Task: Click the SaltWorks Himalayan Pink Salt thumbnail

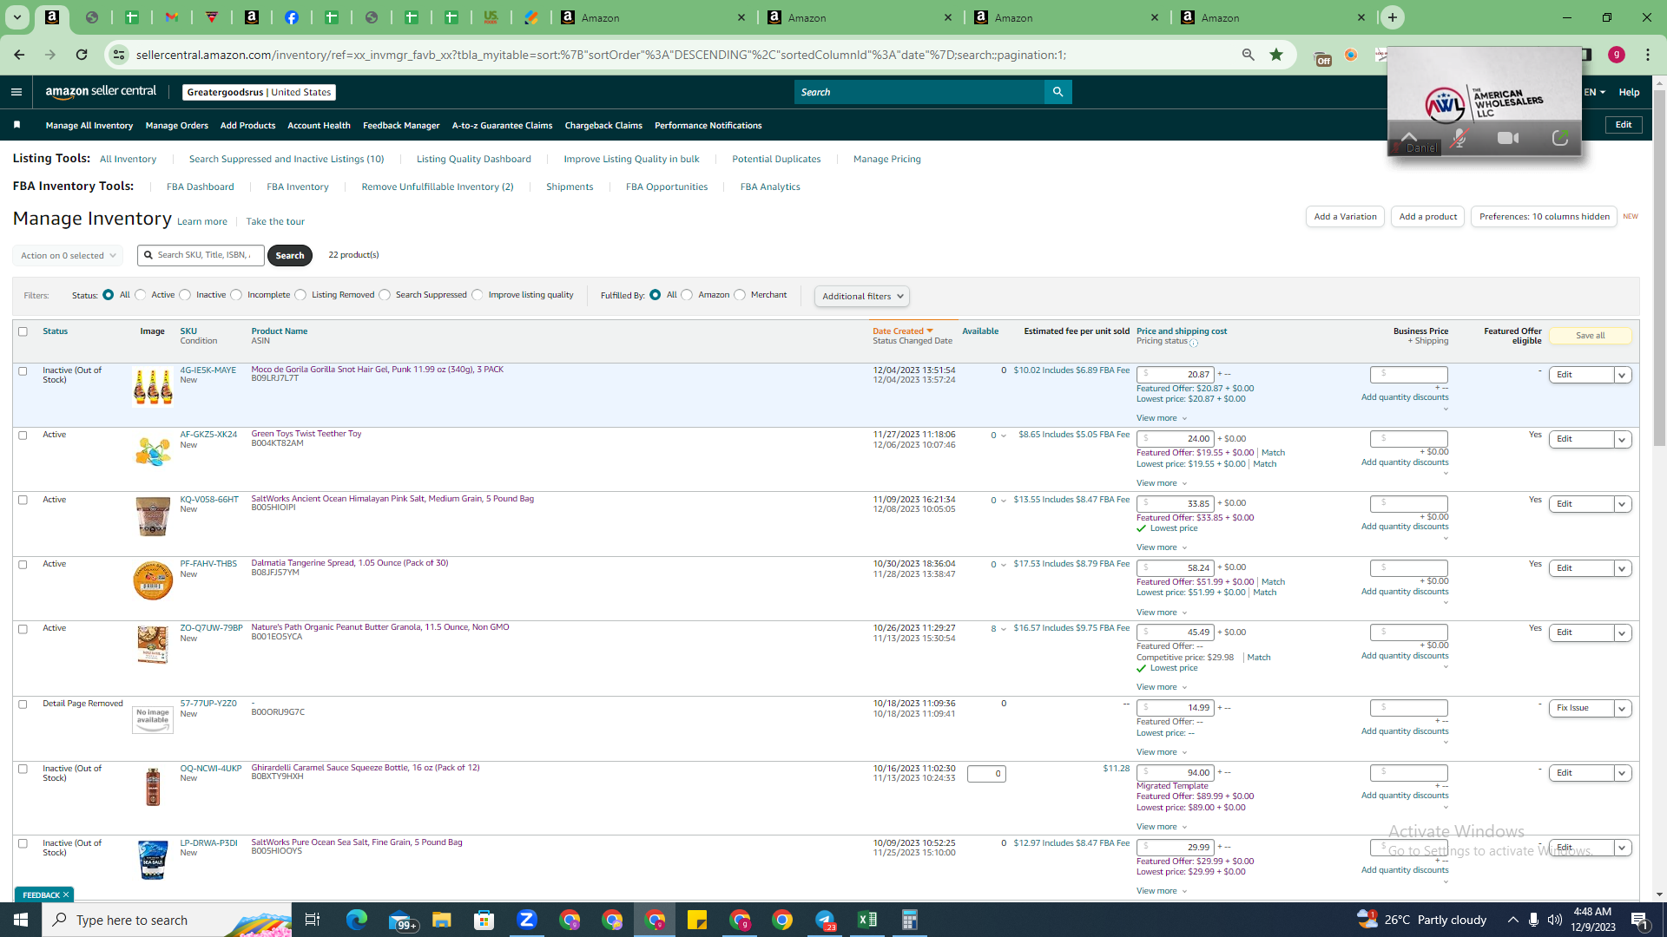Action: (153, 516)
